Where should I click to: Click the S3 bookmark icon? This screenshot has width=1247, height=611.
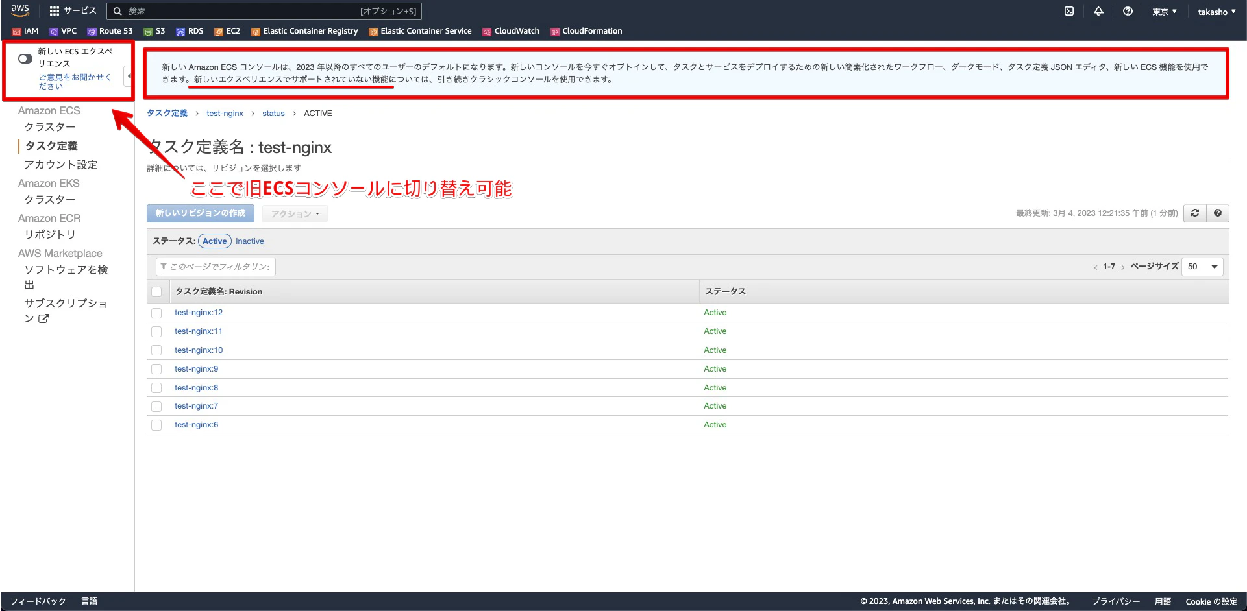coord(148,31)
